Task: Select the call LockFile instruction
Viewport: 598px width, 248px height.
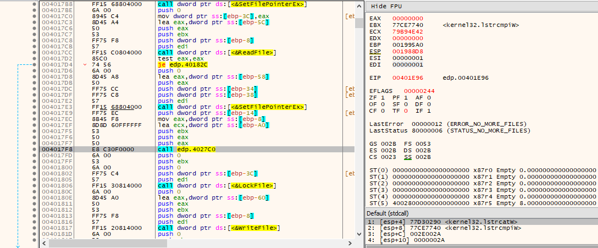Action: point(217,185)
